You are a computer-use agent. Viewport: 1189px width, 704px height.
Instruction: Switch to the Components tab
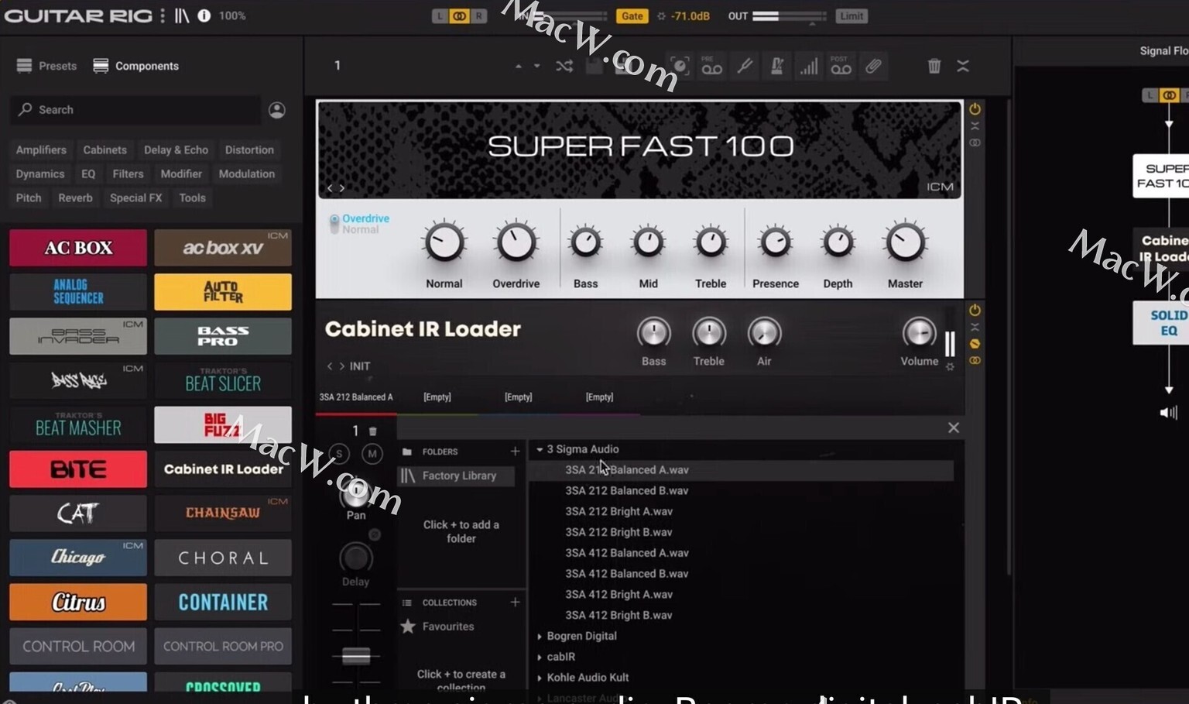(x=136, y=66)
